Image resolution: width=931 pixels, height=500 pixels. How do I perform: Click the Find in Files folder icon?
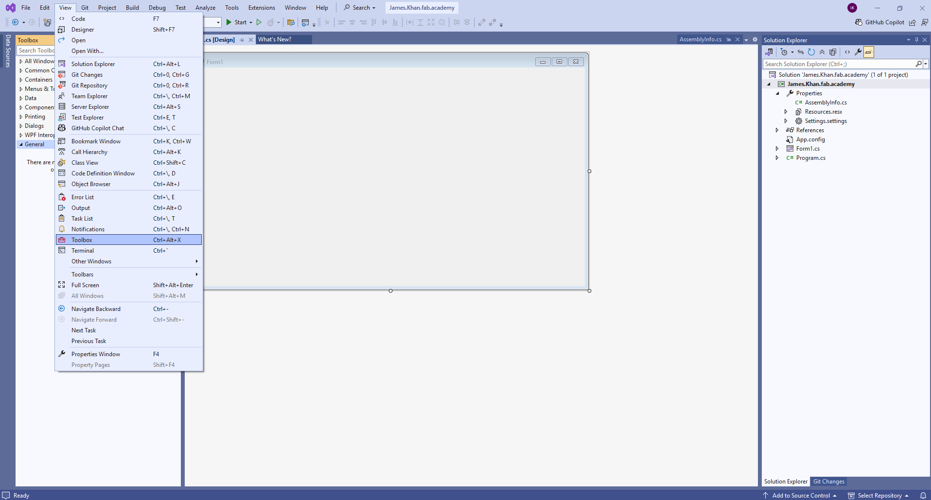(x=291, y=22)
